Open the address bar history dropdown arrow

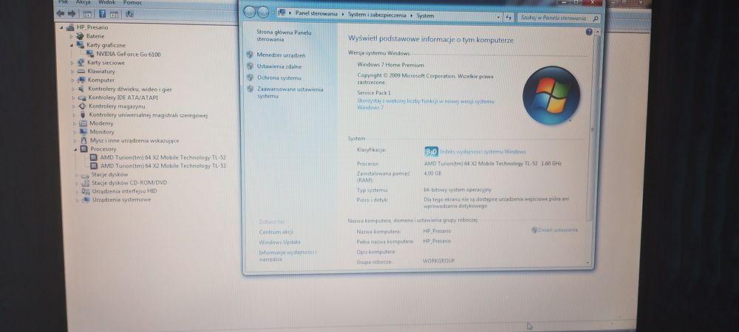coord(499,17)
